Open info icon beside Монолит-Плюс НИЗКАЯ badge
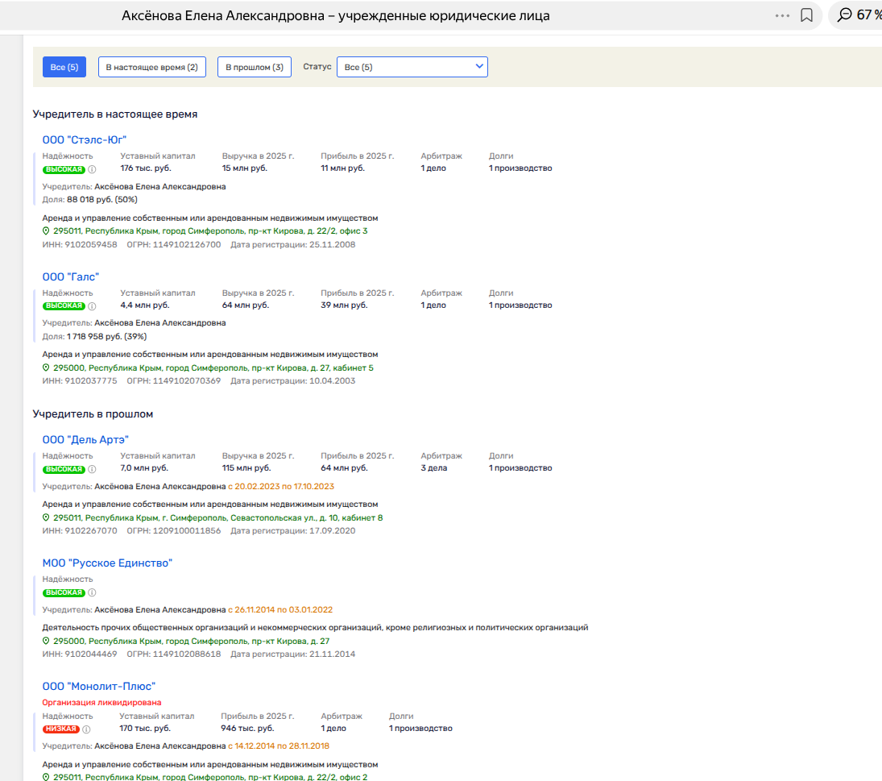This screenshot has width=882, height=781. [87, 729]
